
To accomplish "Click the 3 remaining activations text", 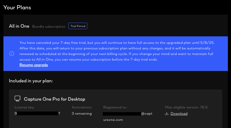I will (x=82, y=114).
